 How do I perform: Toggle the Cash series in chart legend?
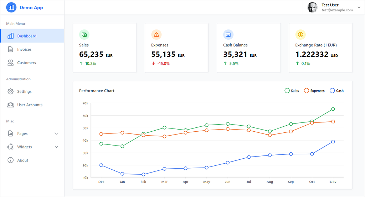click(336, 91)
